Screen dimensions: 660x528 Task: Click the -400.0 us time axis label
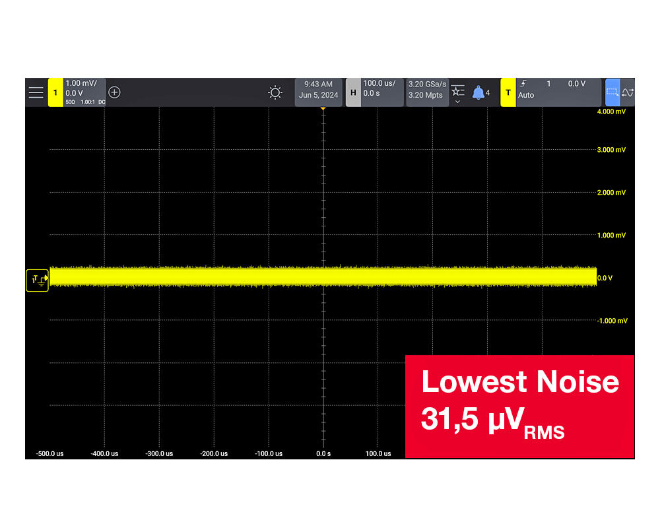coord(104,453)
